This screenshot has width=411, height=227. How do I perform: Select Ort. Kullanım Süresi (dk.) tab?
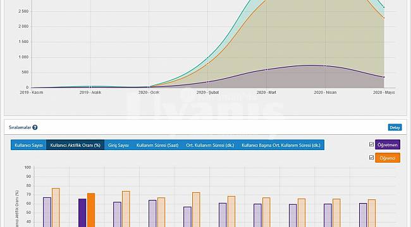tap(210, 145)
